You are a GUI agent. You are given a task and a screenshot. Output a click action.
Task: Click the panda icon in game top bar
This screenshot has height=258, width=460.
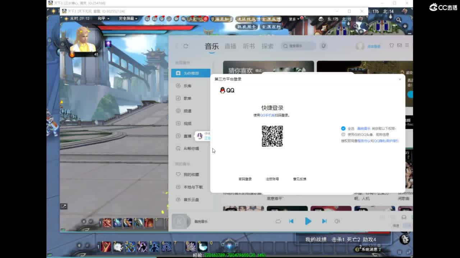click(321, 19)
